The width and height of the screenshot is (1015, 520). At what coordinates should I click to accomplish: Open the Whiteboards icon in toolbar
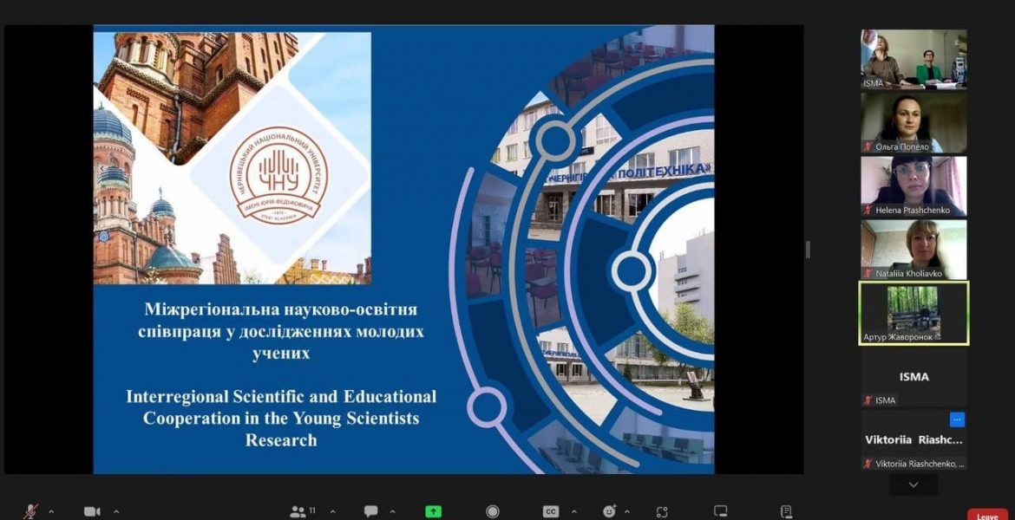pos(720,511)
